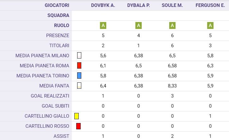The height and width of the screenshot is (140, 229).
Task: Click the GIOCATORI header label
Action: click(x=57, y=5)
